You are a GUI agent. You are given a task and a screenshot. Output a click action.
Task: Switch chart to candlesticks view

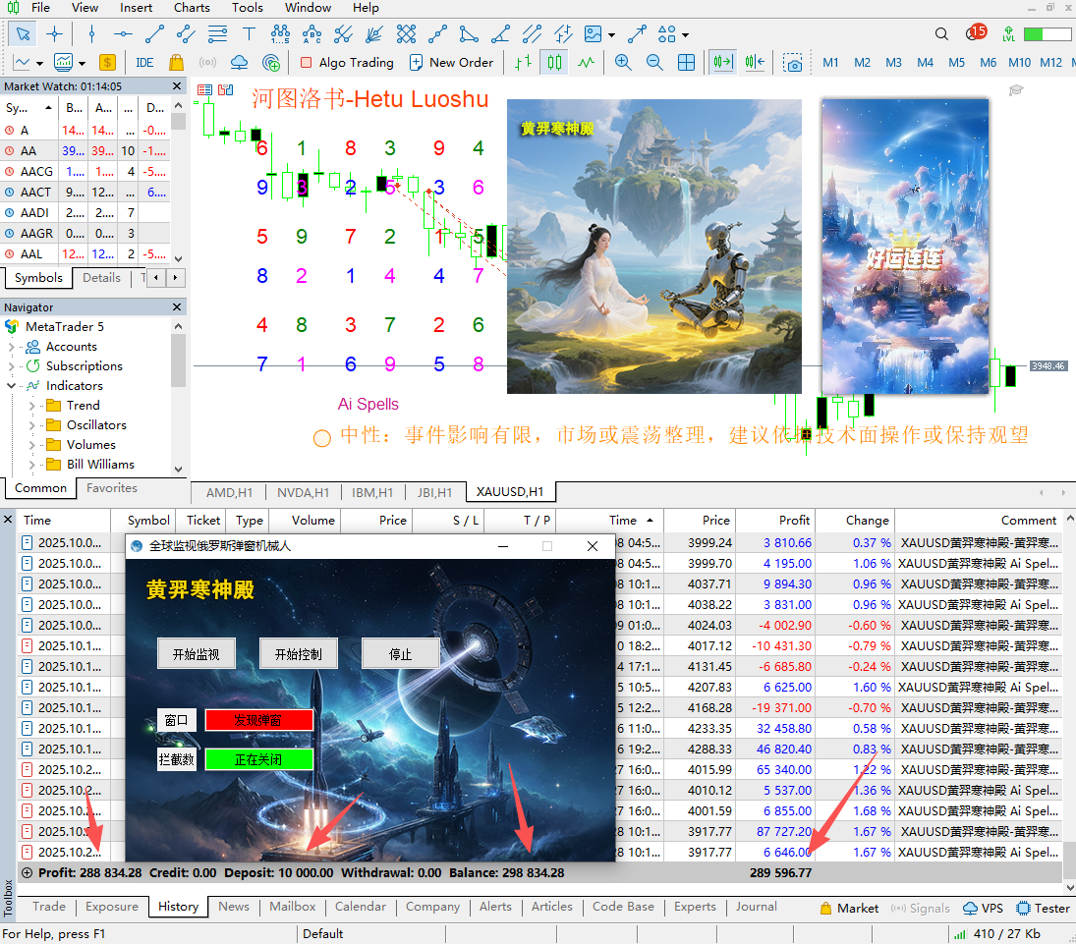(555, 62)
